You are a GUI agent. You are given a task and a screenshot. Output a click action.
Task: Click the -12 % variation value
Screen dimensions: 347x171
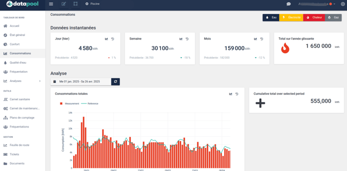[x=261, y=58]
